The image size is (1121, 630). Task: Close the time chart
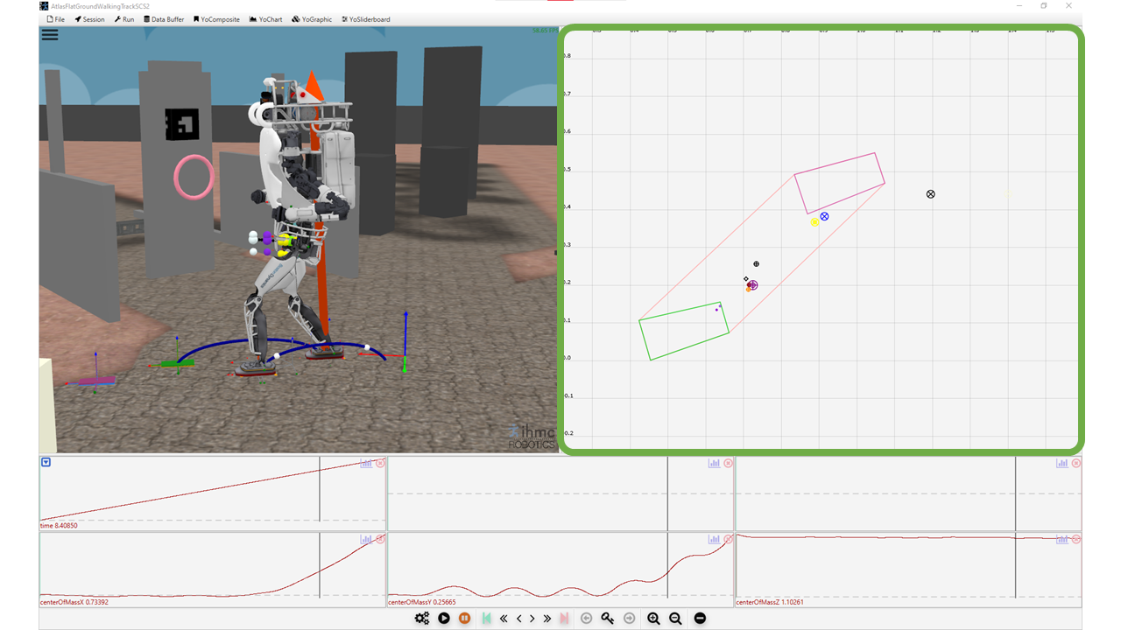380,463
